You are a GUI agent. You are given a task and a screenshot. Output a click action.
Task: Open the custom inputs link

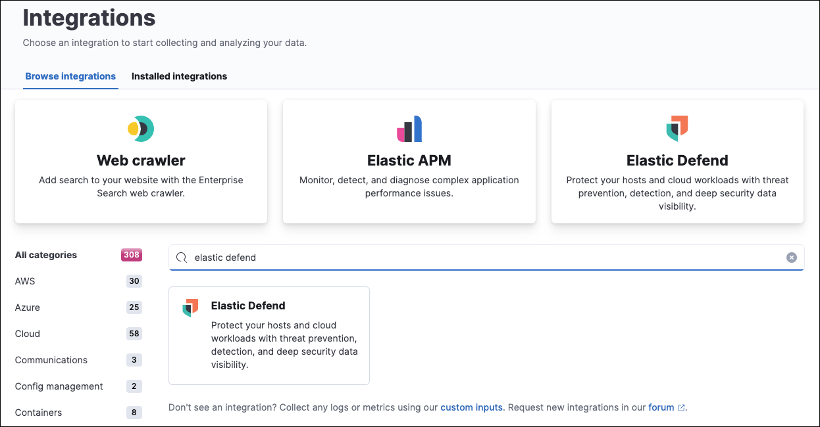pyautogui.click(x=472, y=407)
